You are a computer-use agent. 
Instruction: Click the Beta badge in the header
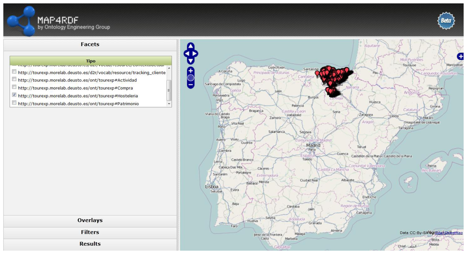[x=446, y=21]
